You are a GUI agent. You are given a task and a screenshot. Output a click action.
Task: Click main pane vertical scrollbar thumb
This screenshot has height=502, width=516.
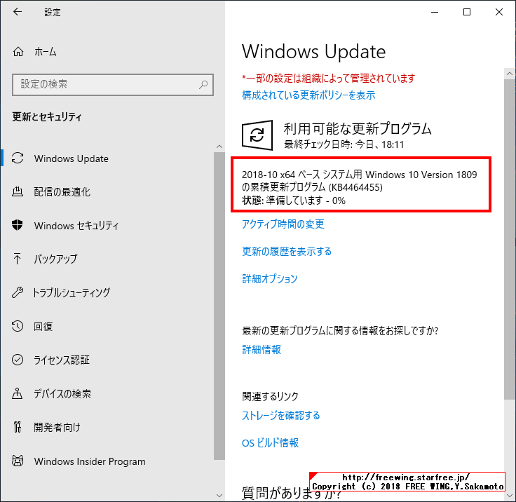510,239
